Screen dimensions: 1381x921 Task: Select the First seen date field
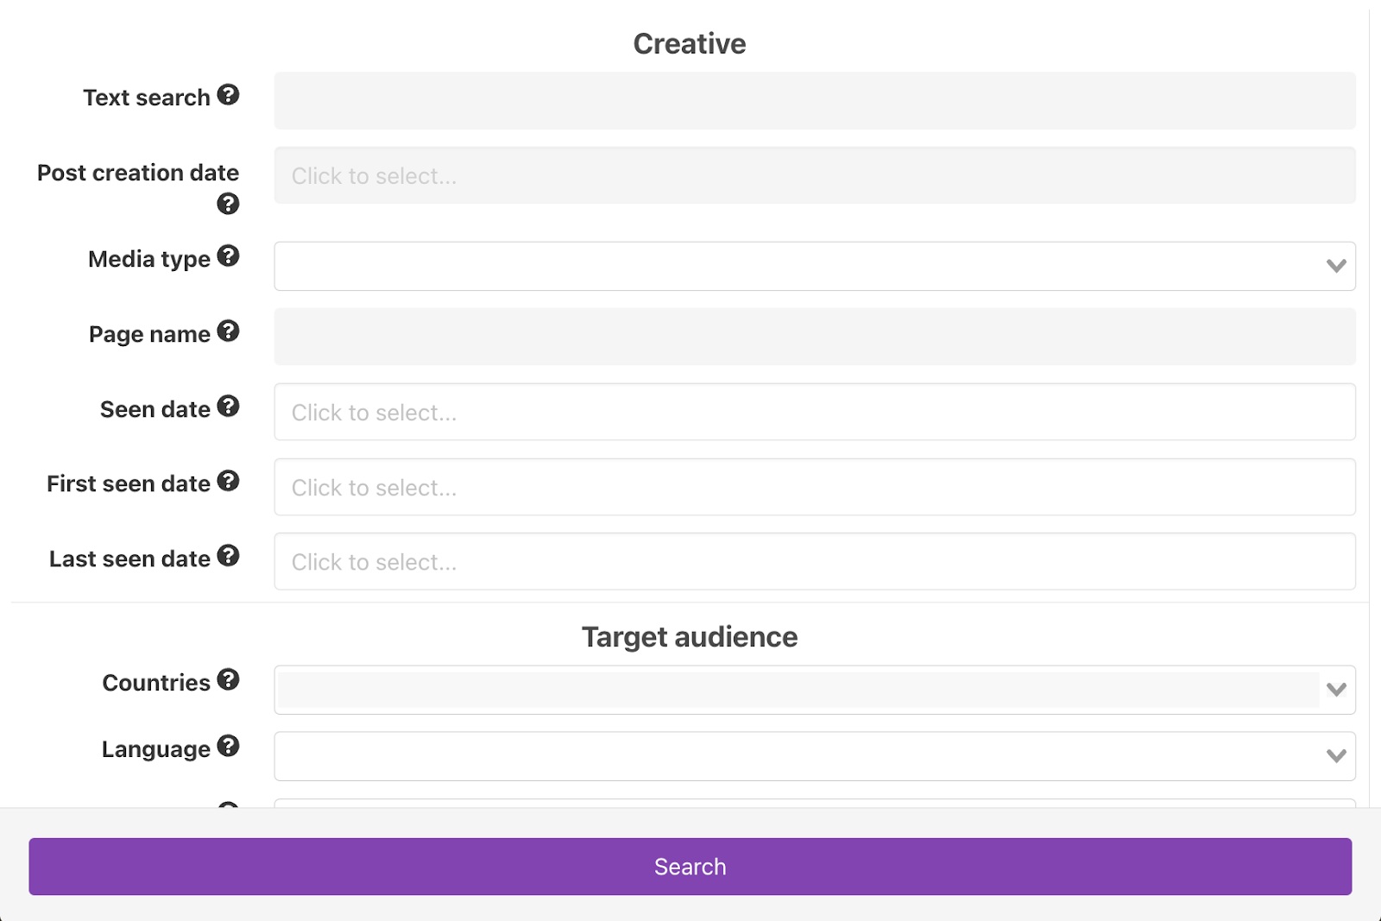(x=814, y=488)
